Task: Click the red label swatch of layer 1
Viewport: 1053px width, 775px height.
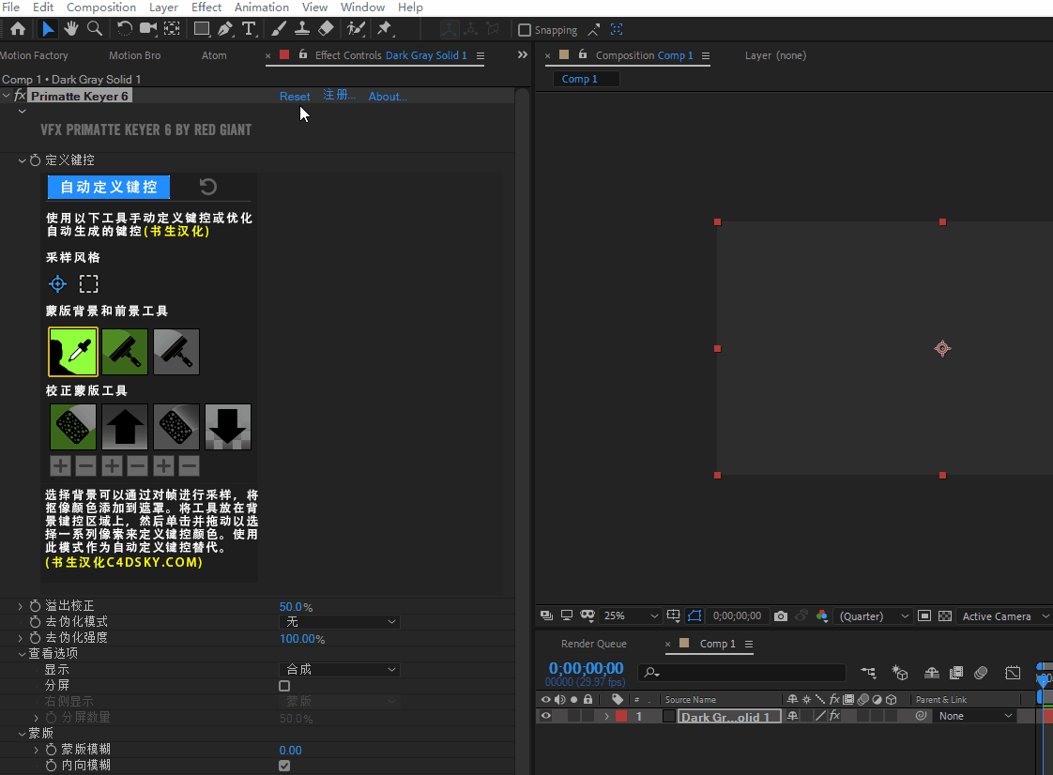Action: click(x=621, y=716)
